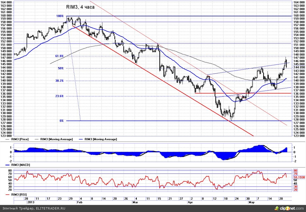This screenshot has height=212, width=306.
Task: Click the Feb month label on time axis
Action: (80, 202)
